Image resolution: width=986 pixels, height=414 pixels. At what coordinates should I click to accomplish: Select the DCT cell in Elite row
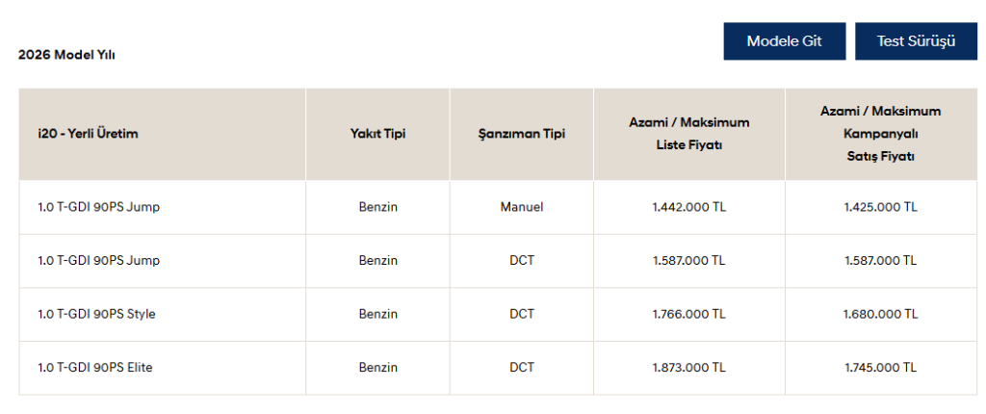click(x=521, y=368)
